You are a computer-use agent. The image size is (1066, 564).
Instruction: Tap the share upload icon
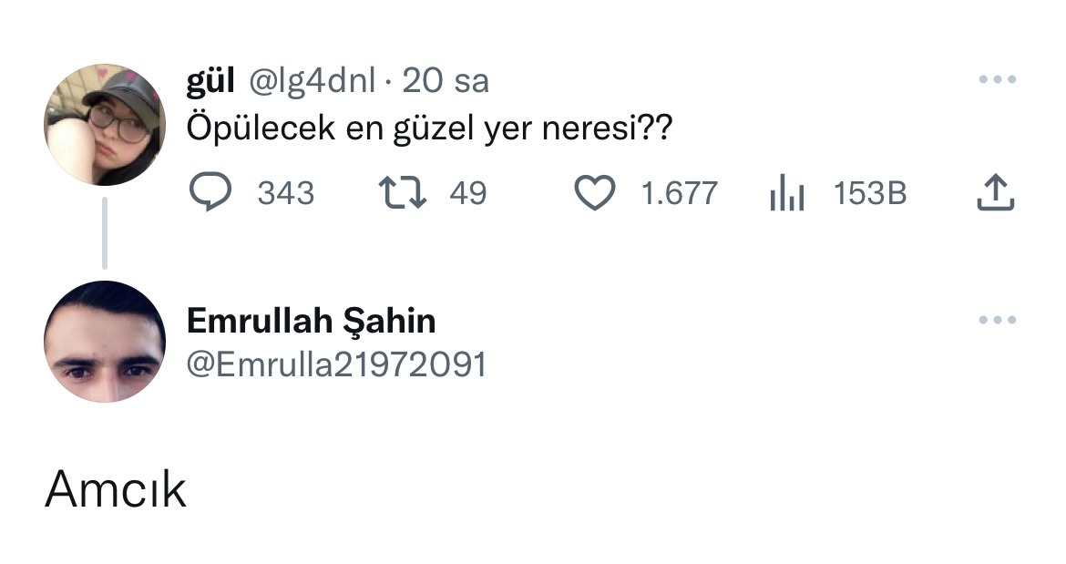click(995, 193)
